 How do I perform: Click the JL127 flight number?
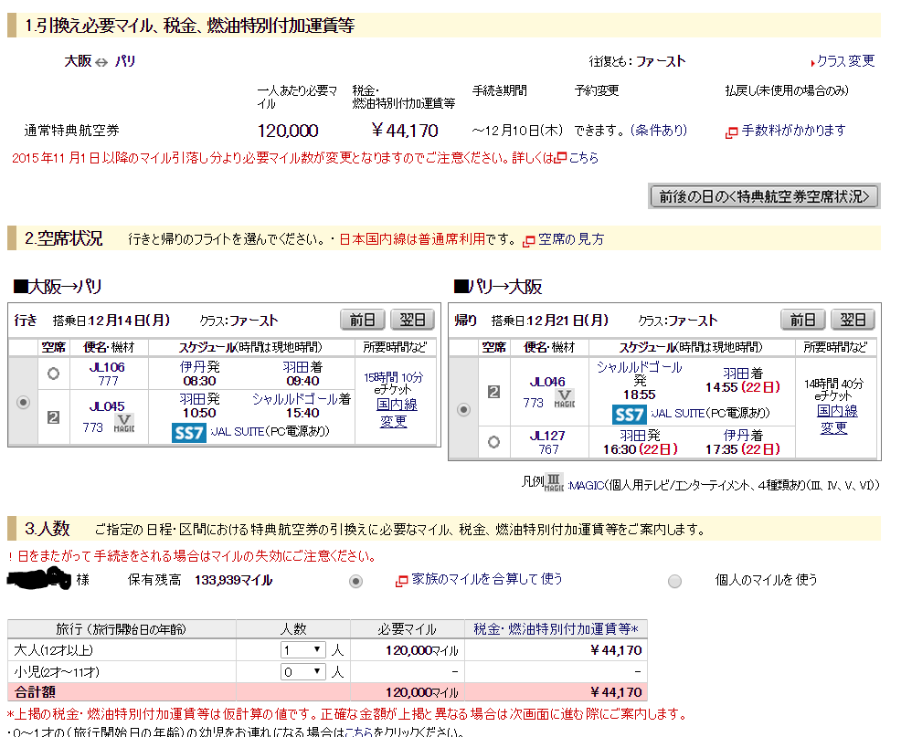pyautogui.click(x=547, y=436)
